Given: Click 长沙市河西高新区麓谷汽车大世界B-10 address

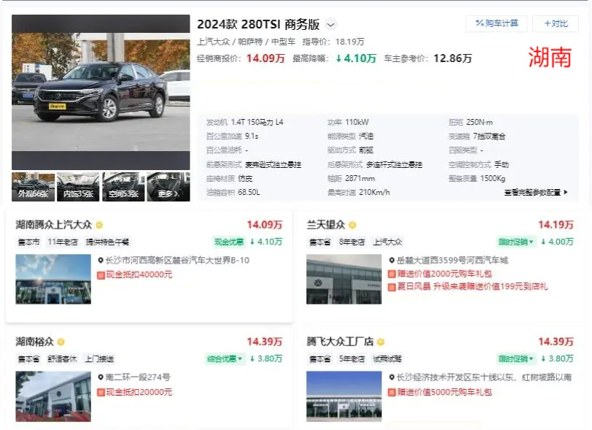Looking at the screenshot, I should pos(177,260).
